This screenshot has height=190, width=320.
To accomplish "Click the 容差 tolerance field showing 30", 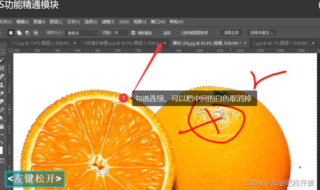I will 121,32.
